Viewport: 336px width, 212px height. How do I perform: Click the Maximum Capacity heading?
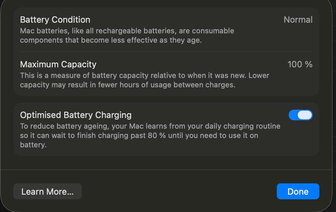coord(58,64)
